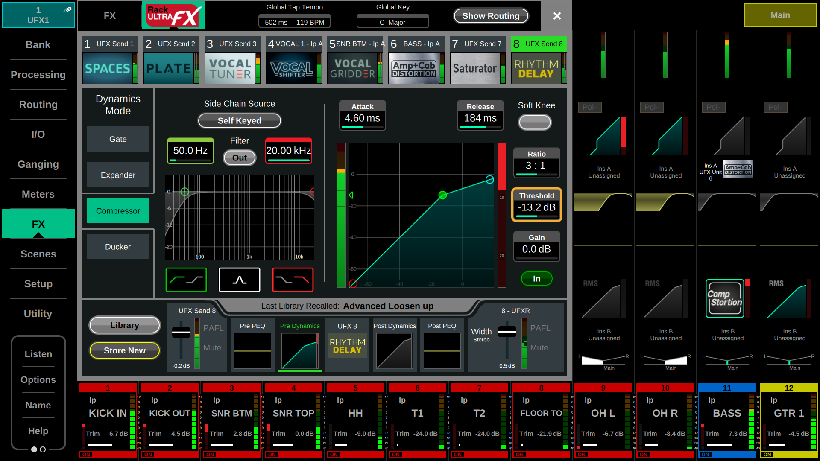Open the SPACES reverb effect unit
Image resolution: width=820 pixels, height=461 pixels.
tap(107, 68)
